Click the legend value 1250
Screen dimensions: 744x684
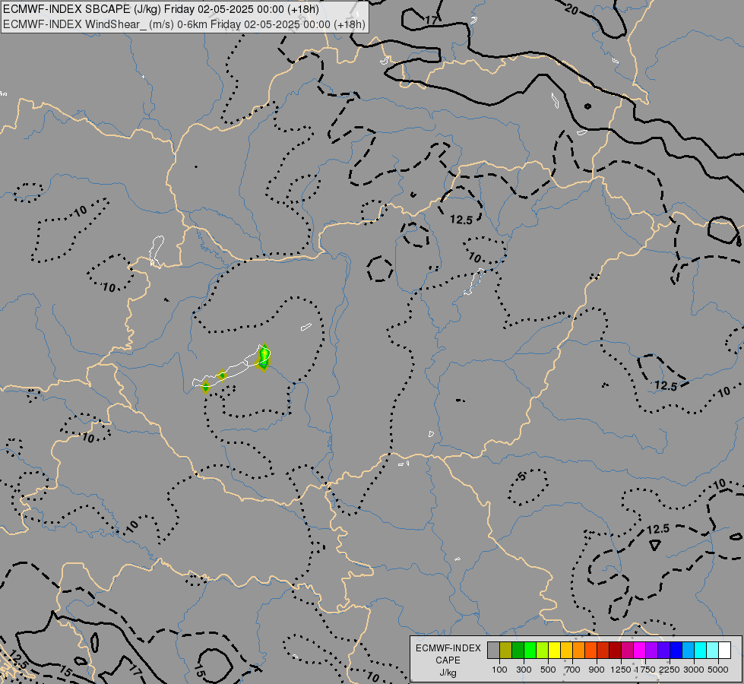[x=621, y=670]
